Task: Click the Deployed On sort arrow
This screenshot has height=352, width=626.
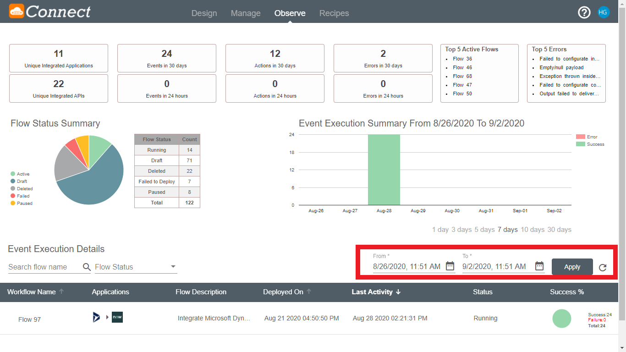Action: [309, 291]
